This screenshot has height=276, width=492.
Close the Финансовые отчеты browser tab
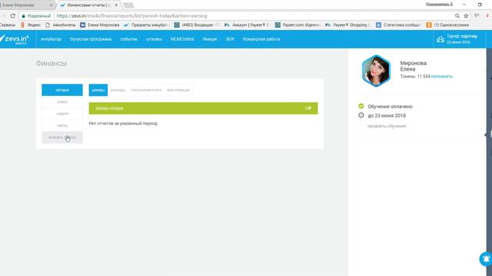pos(116,5)
